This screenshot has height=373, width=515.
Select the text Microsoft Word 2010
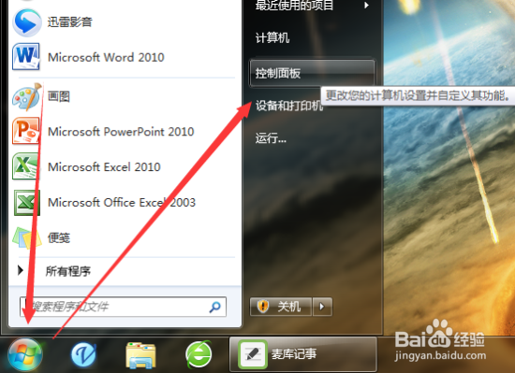point(106,57)
